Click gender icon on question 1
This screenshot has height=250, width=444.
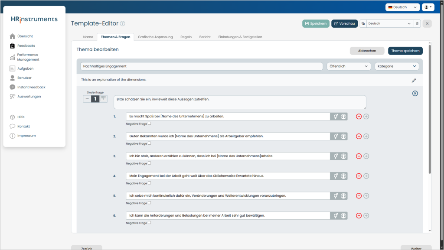coord(336,117)
